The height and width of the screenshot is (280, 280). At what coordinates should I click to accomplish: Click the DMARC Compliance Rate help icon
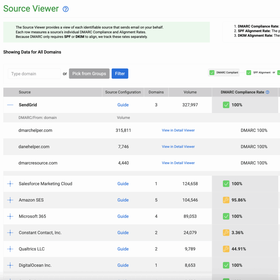tap(267, 92)
